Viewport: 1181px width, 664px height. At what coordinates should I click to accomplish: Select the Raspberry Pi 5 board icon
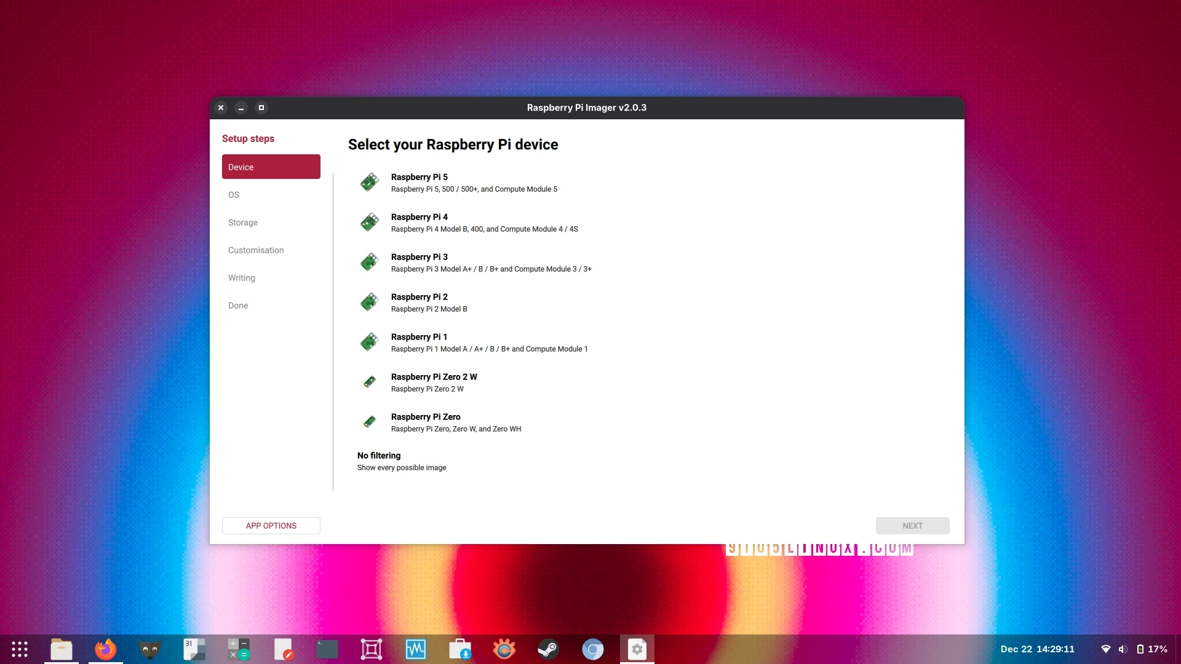(x=369, y=182)
